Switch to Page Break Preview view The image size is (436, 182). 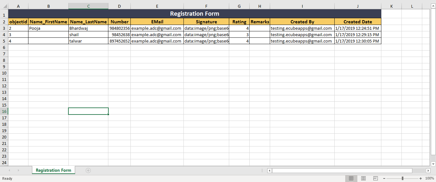pos(376,178)
